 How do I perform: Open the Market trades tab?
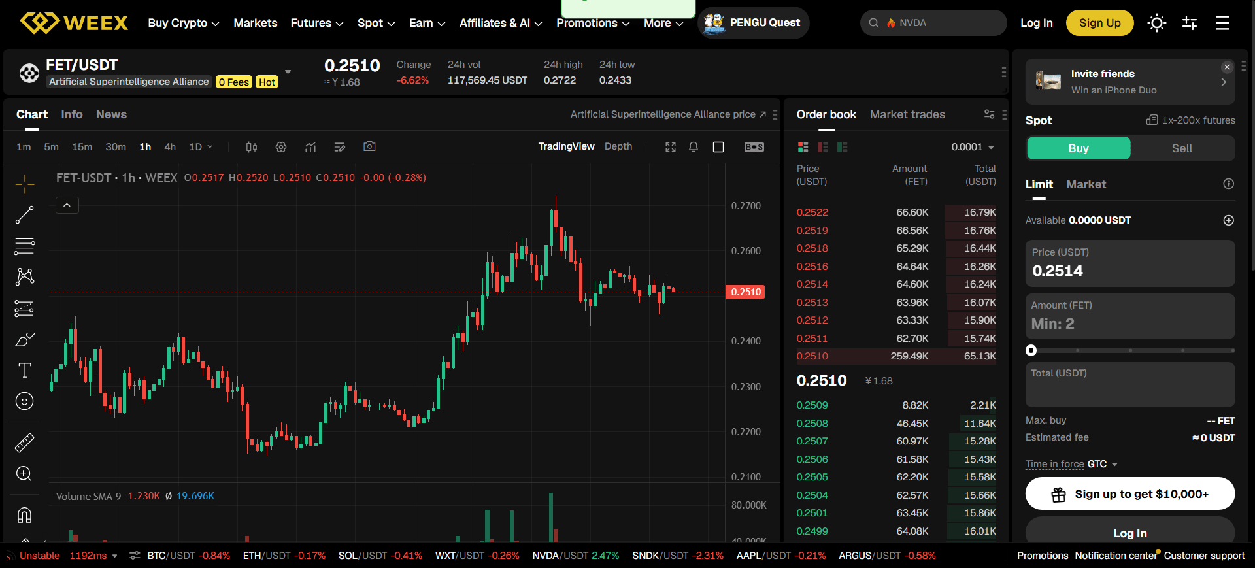click(x=907, y=114)
